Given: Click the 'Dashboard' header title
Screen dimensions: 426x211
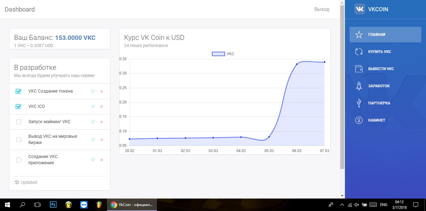Looking at the screenshot, I should pyautogui.click(x=20, y=9).
